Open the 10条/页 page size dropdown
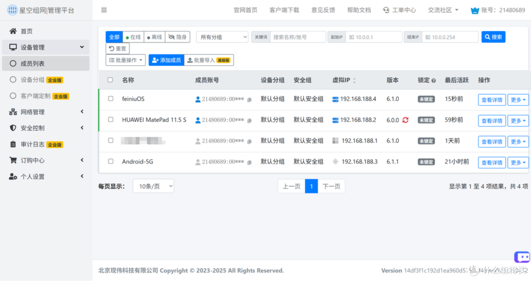The width and height of the screenshot is (531, 281). pyautogui.click(x=153, y=186)
